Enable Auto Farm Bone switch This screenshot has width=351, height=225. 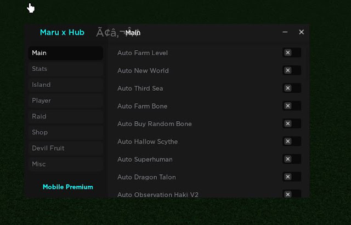pyautogui.click(x=292, y=106)
